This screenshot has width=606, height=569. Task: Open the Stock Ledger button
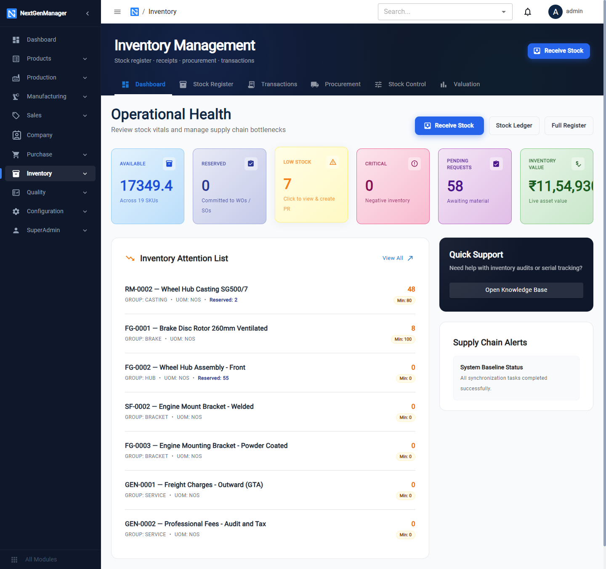pyautogui.click(x=514, y=126)
